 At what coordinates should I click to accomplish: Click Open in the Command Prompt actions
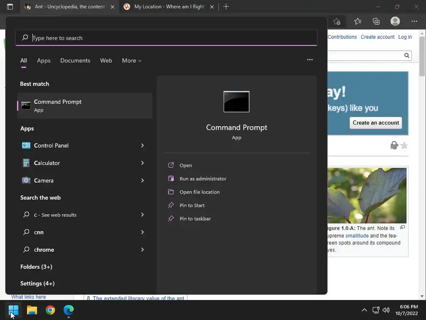pos(186,165)
